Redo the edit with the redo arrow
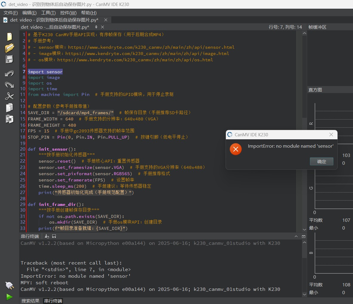Screen dimensions: 353x304 coord(10,85)
